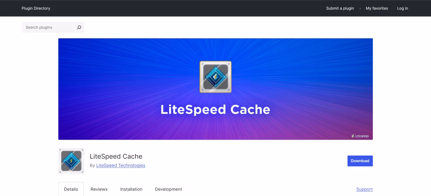431x196 pixels.
Task: Click the search magnifier icon
Action: point(79,27)
